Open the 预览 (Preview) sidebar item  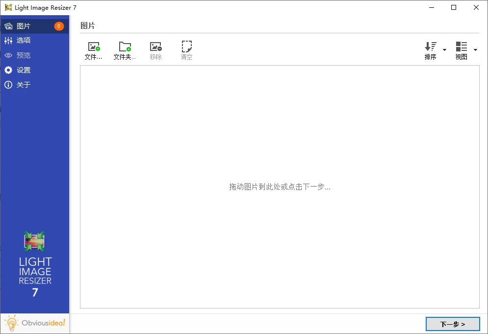24,55
